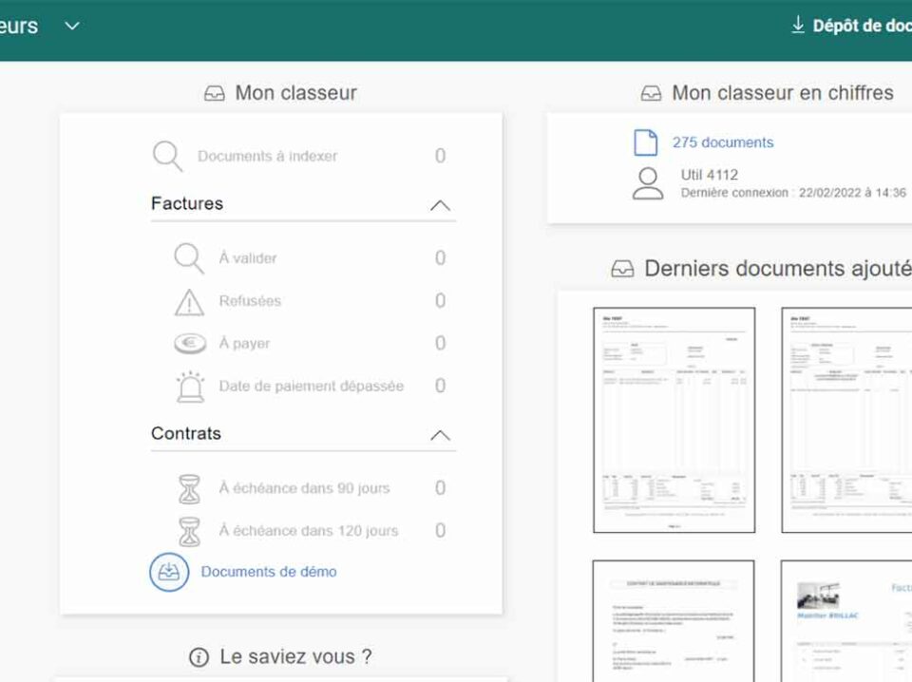Collapse the Contrats section chevron
Image resolution: width=912 pixels, height=682 pixels.
click(x=440, y=435)
